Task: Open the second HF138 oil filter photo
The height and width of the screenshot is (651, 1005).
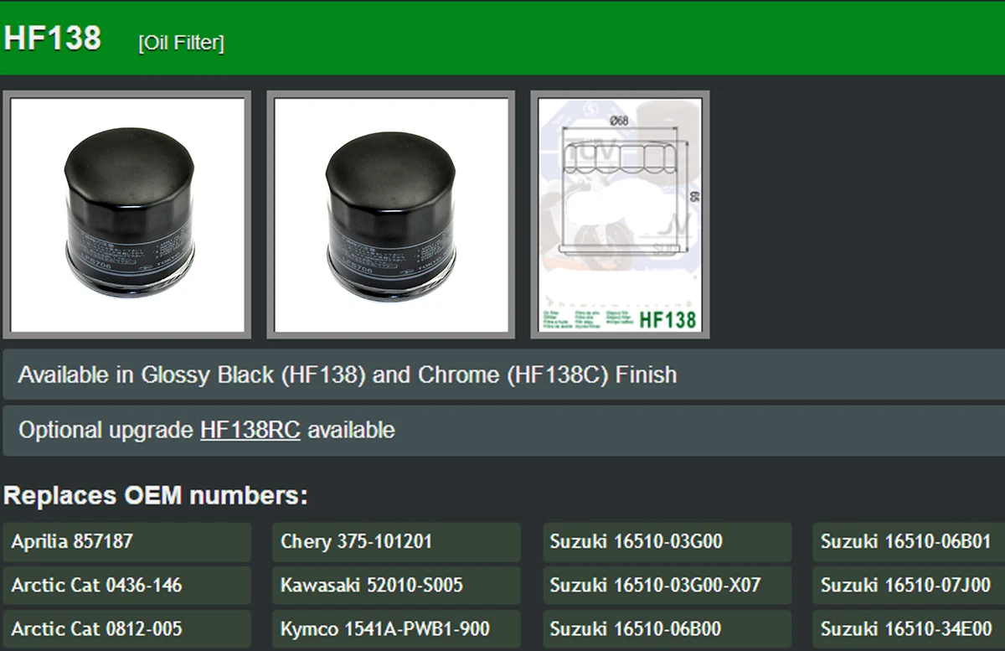Action: click(x=391, y=214)
